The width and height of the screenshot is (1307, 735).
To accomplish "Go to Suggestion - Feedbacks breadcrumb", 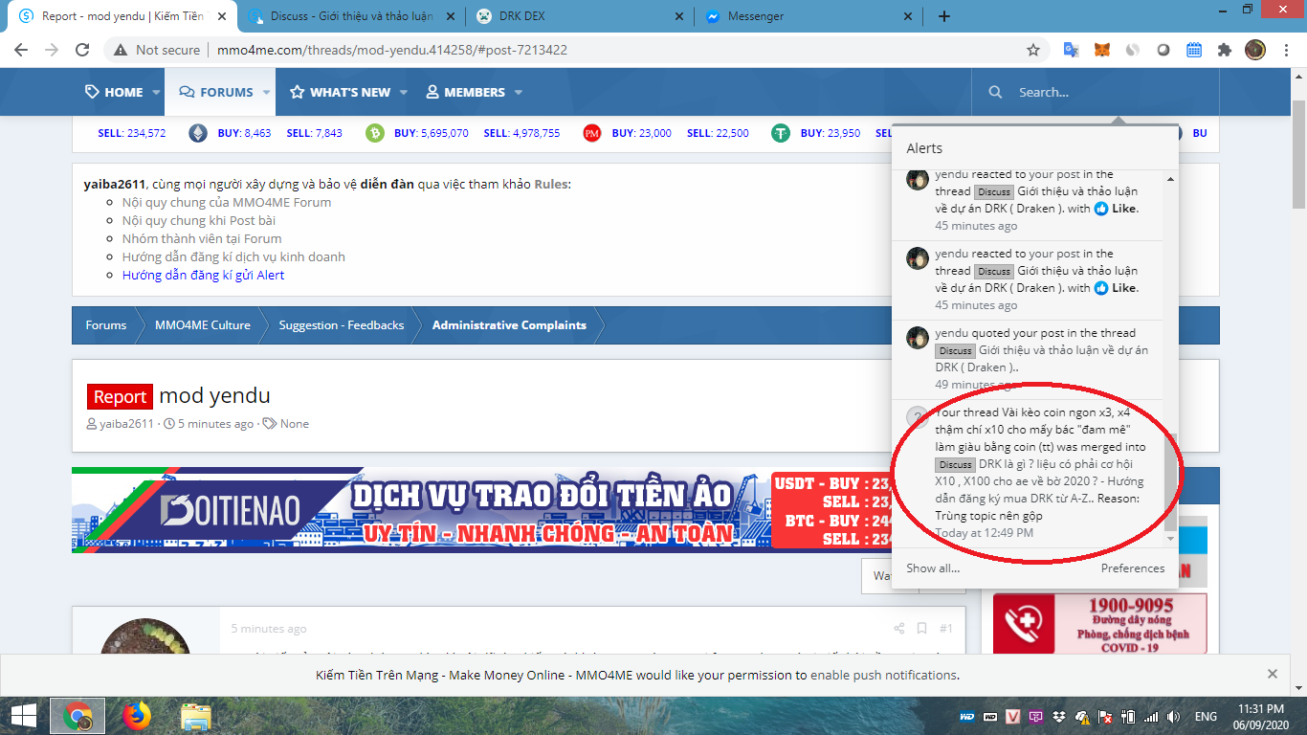I will (x=342, y=325).
